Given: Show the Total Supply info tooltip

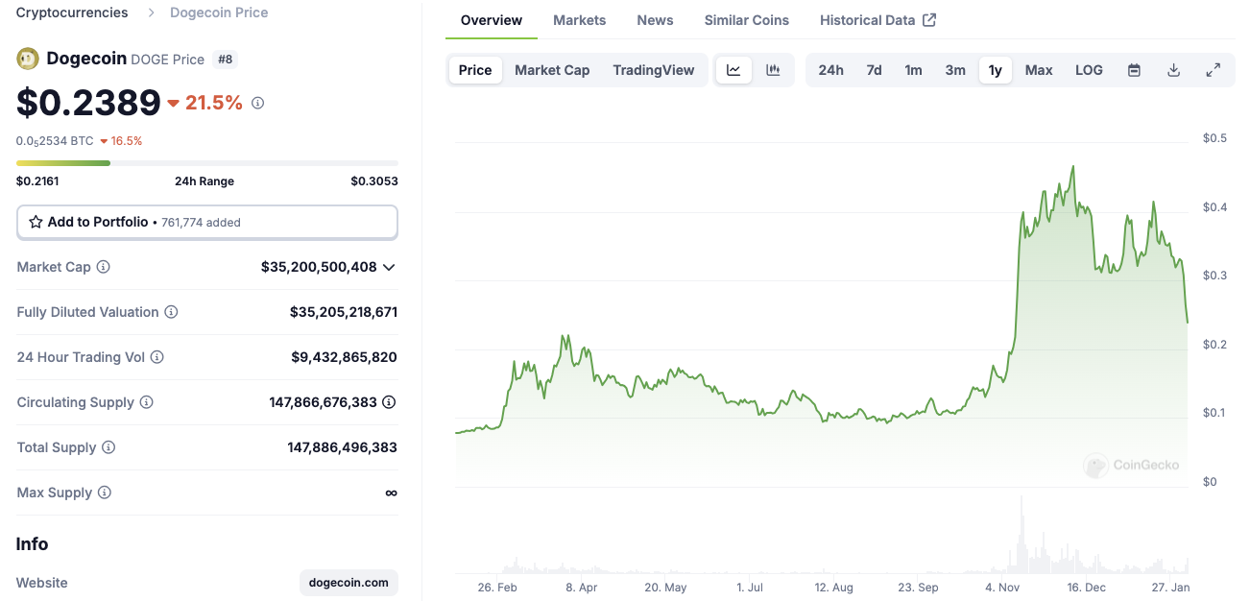Looking at the screenshot, I should tap(108, 447).
